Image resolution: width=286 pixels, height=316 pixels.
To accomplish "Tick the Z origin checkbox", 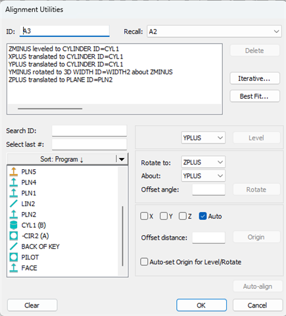I will pyautogui.click(x=183, y=216).
